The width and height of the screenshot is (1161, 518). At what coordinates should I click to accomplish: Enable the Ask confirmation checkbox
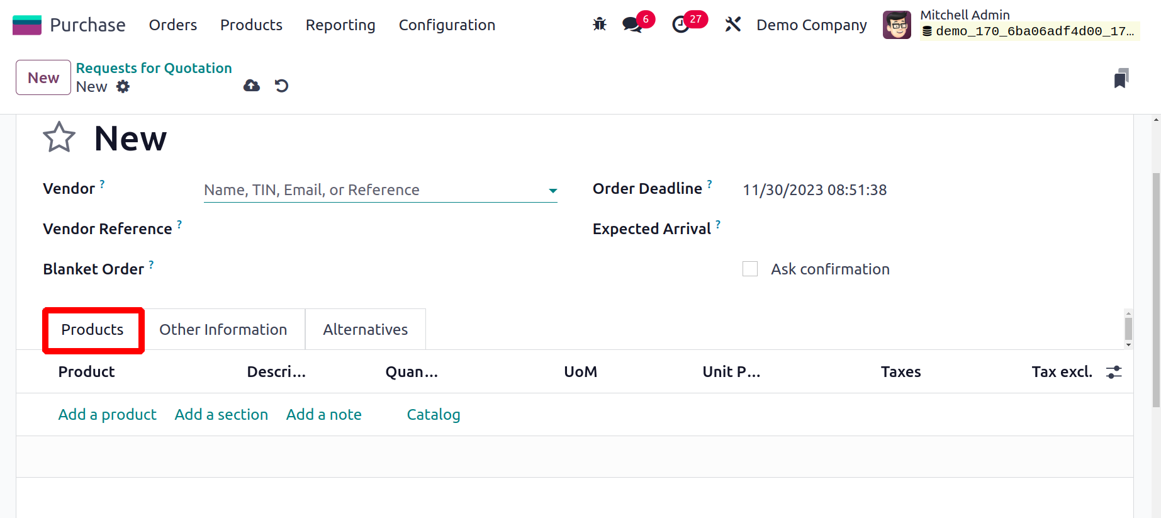(750, 269)
